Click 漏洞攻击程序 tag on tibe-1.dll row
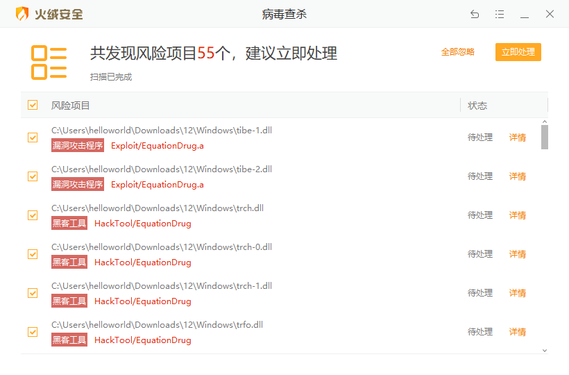Image resolution: width=569 pixels, height=375 pixels. point(78,146)
